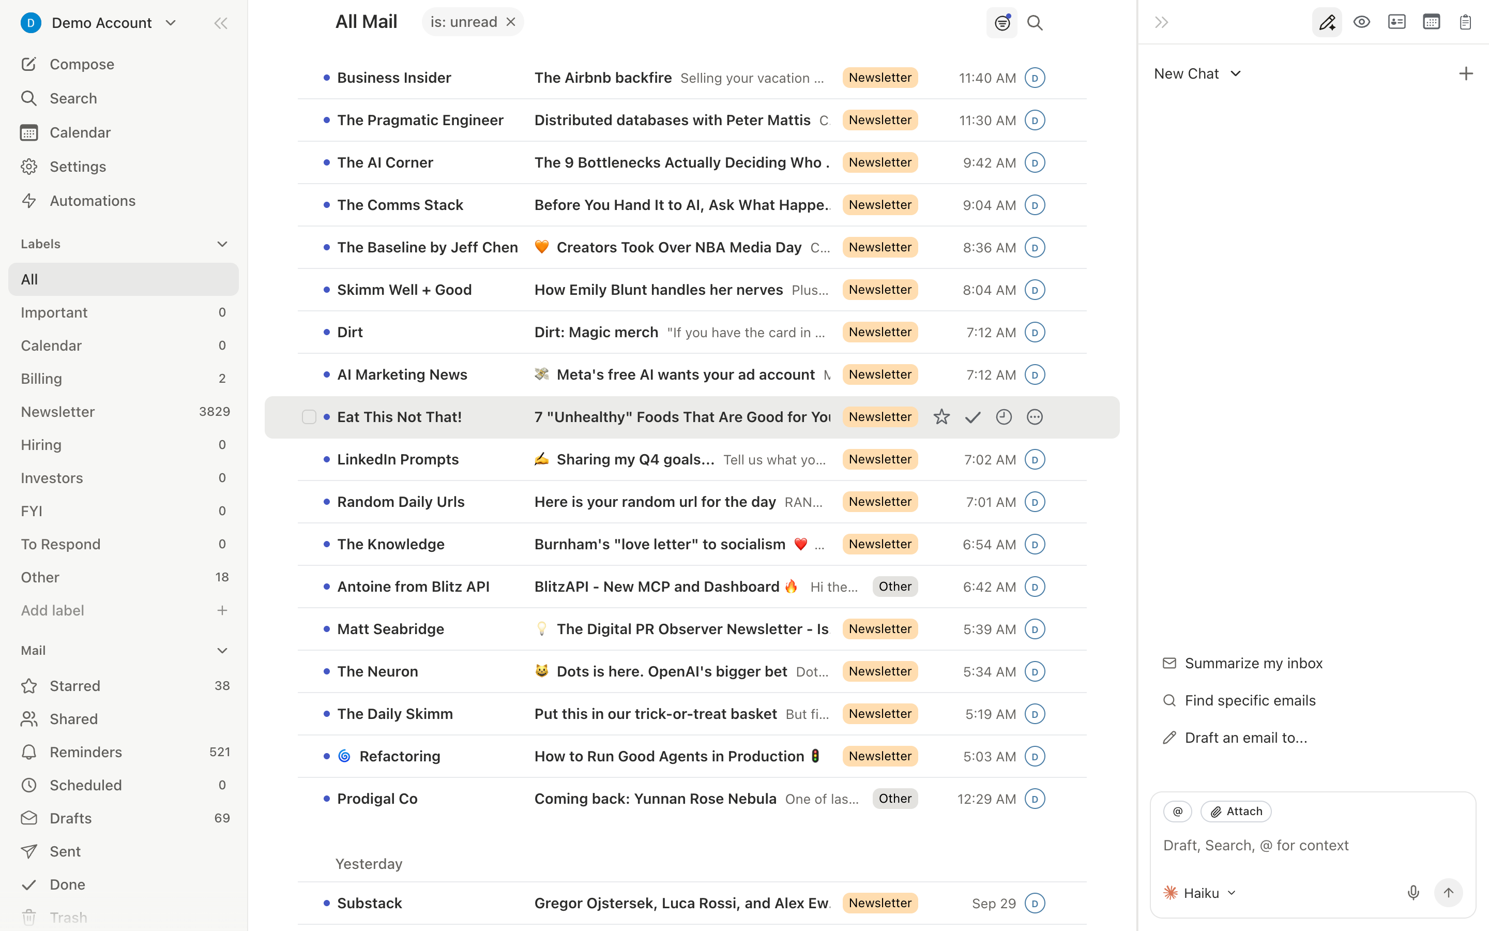
Task: Open the filter icon beside search in header
Action: click(x=1001, y=23)
